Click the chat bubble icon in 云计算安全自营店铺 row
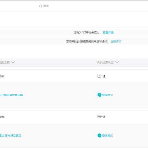The image size is (148, 148). click(99, 95)
